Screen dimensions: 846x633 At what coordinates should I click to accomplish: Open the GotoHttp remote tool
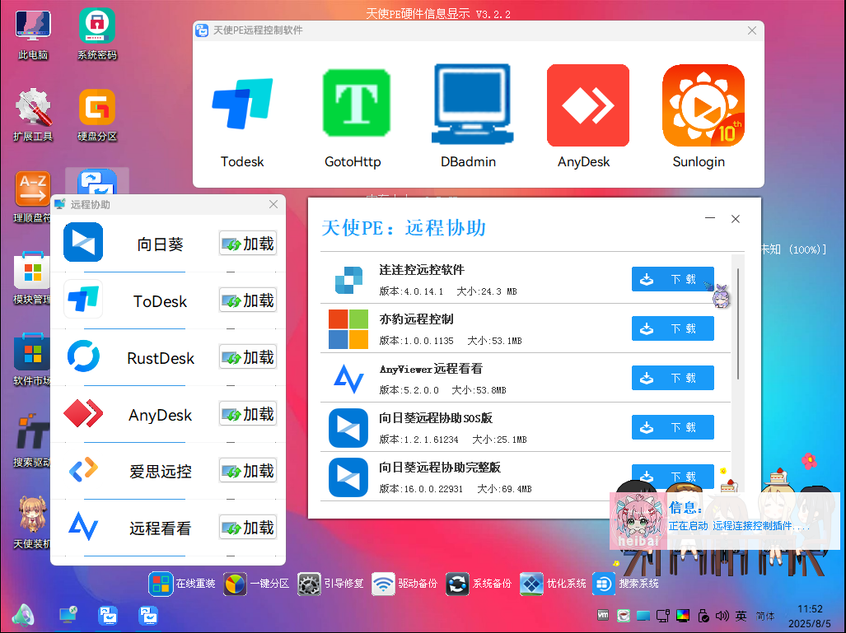click(357, 105)
